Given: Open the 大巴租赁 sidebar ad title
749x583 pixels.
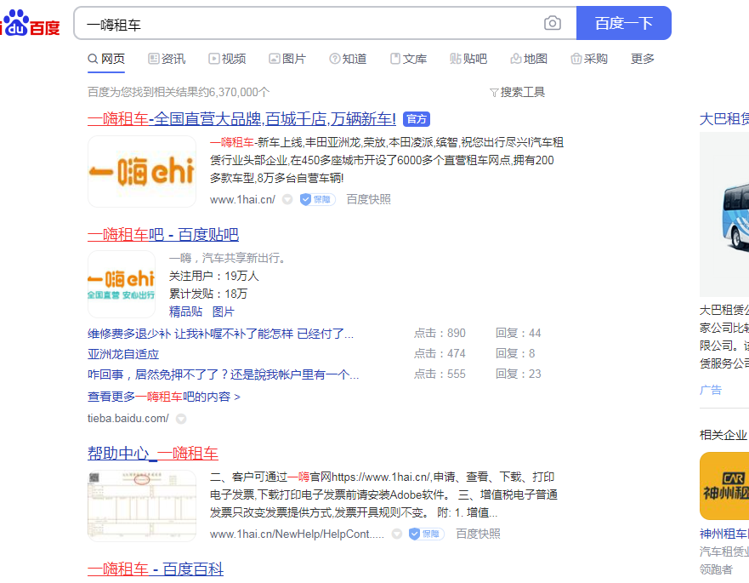Looking at the screenshot, I should 723,118.
